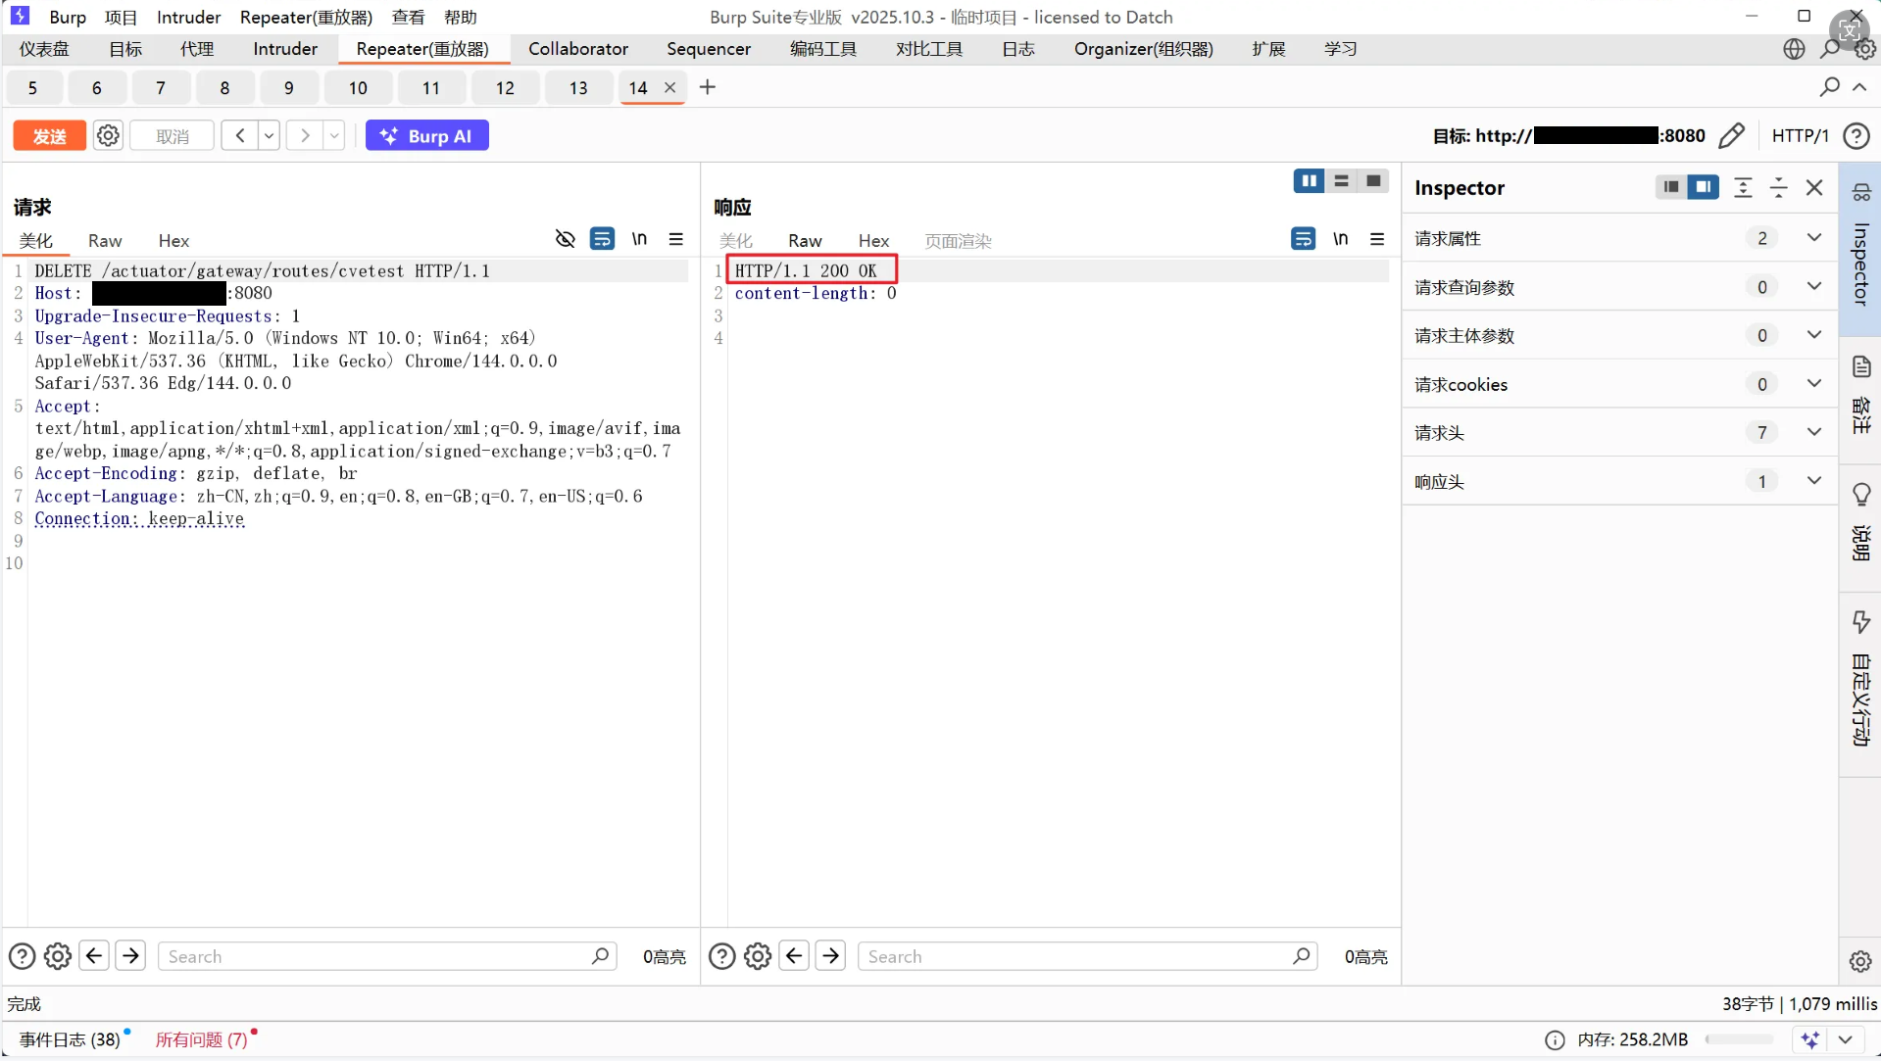Switch to Repeater tab 10
This screenshot has width=1881, height=1061.
coord(358,88)
